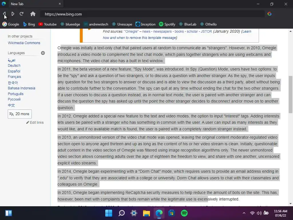Image resolution: width=293 pixels, height=220 pixels.
Task: Switch to Русский language version
Action: [14, 99]
